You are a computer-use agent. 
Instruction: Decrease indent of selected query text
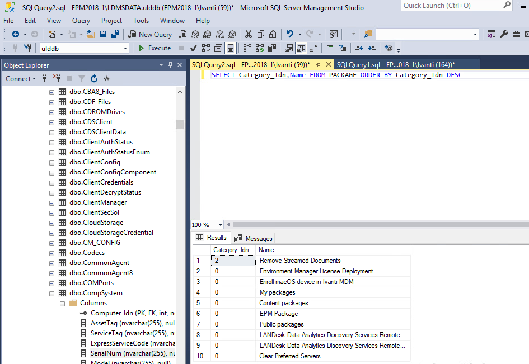tap(359, 48)
